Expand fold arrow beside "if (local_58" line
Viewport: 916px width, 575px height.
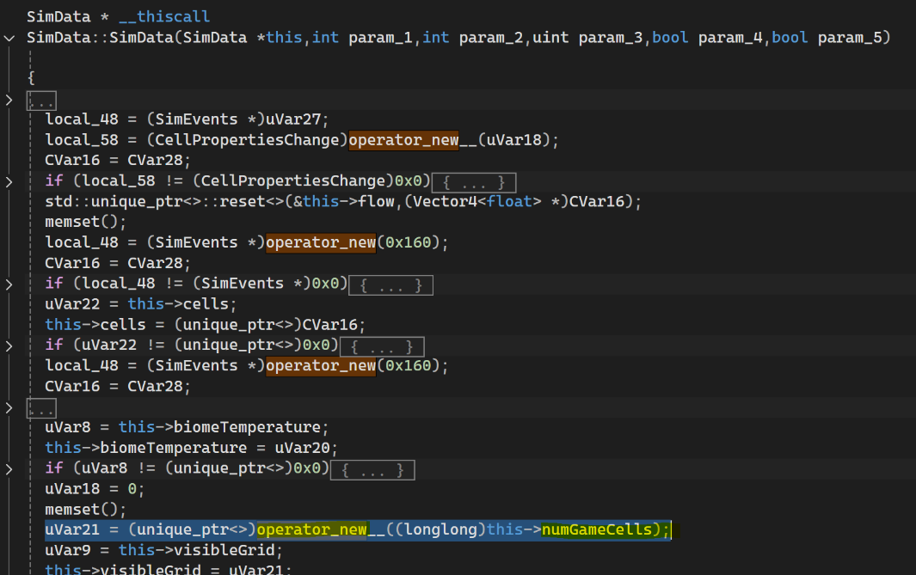[9, 181]
